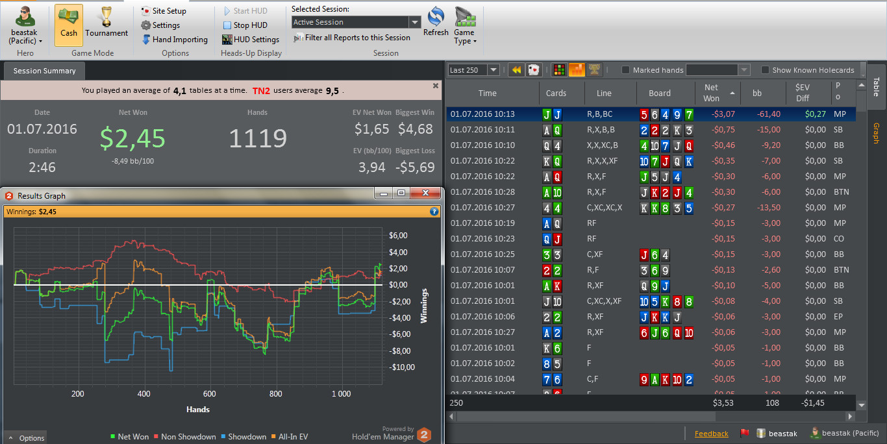The width and height of the screenshot is (887, 444).
Task: Click the Start HUD button
Action: [x=245, y=11]
